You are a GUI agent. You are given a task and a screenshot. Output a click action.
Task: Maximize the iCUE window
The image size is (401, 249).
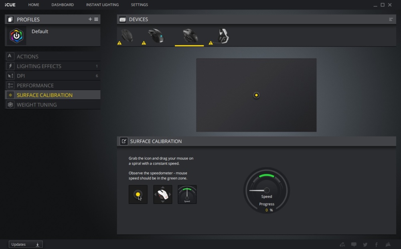[383, 4]
